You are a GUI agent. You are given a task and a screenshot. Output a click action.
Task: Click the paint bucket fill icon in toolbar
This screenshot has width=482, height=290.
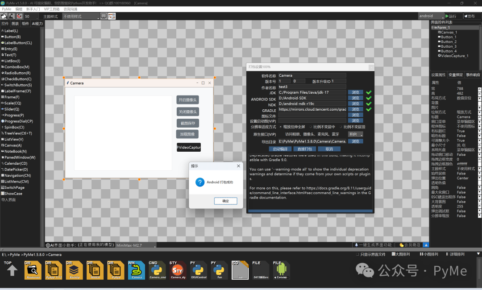point(4,16)
